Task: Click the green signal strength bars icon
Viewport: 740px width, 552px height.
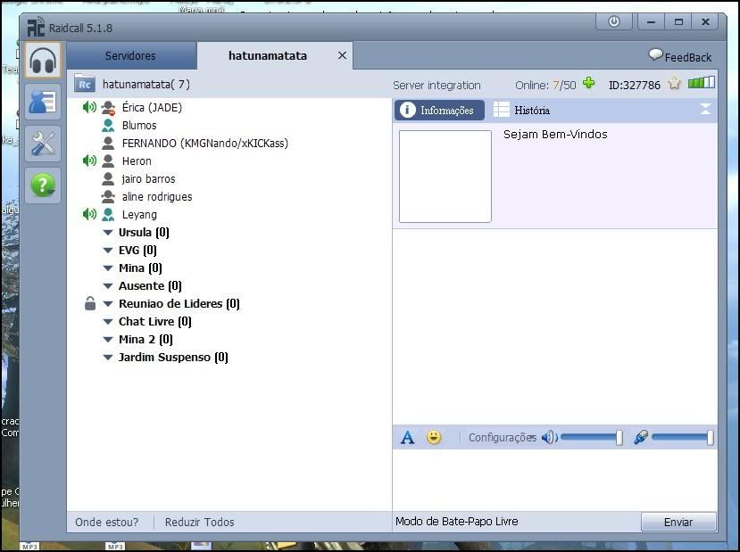Action: (702, 83)
